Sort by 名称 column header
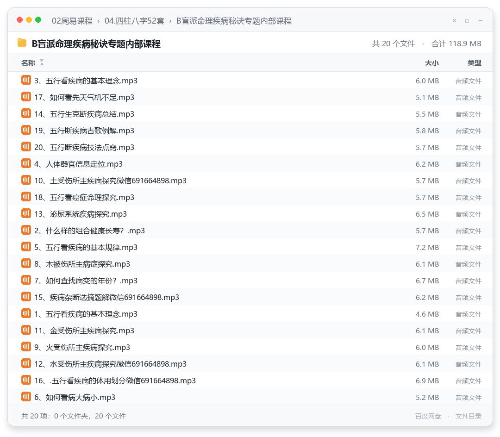The height and width of the screenshot is (437, 500). [28, 63]
